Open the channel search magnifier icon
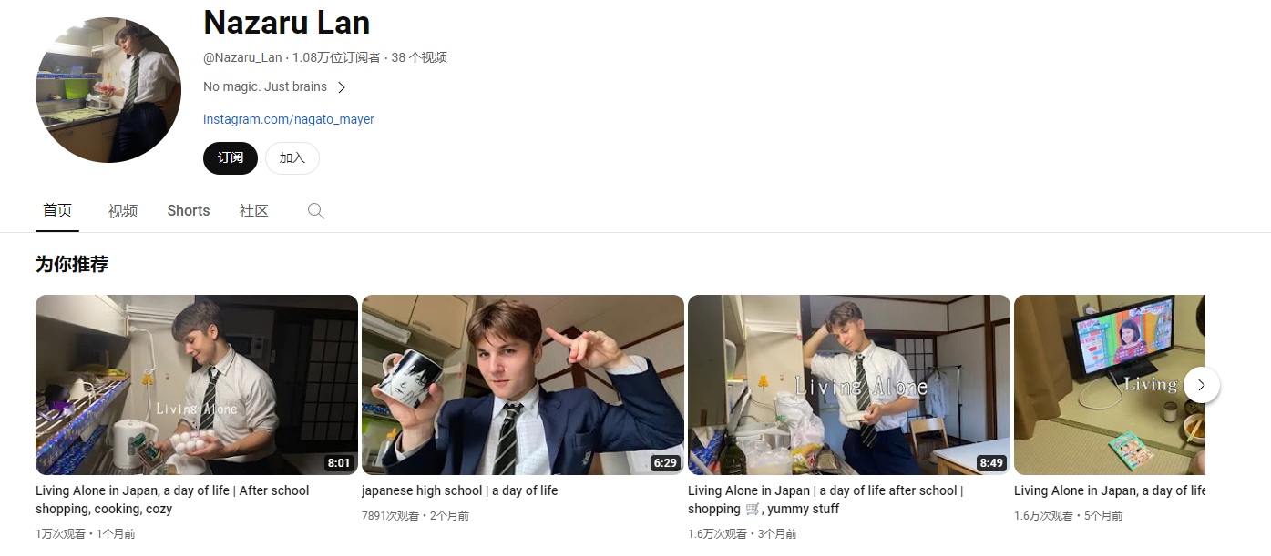 coord(315,211)
